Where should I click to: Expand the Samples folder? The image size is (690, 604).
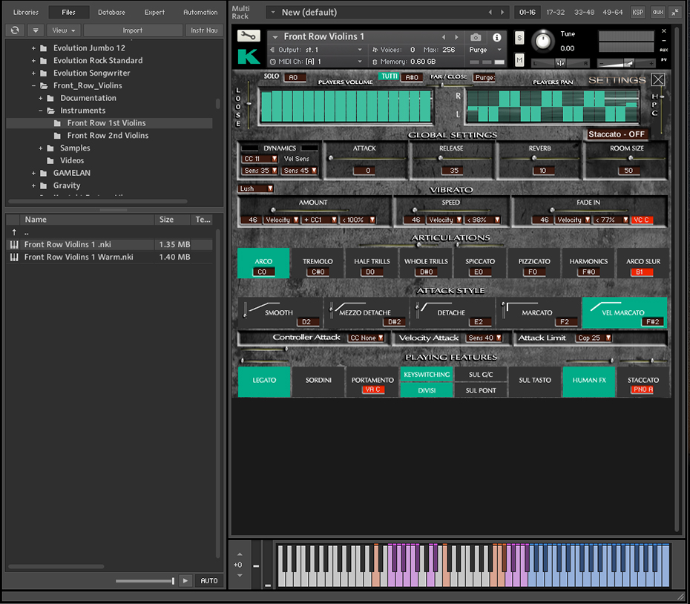pyautogui.click(x=41, y=148)
